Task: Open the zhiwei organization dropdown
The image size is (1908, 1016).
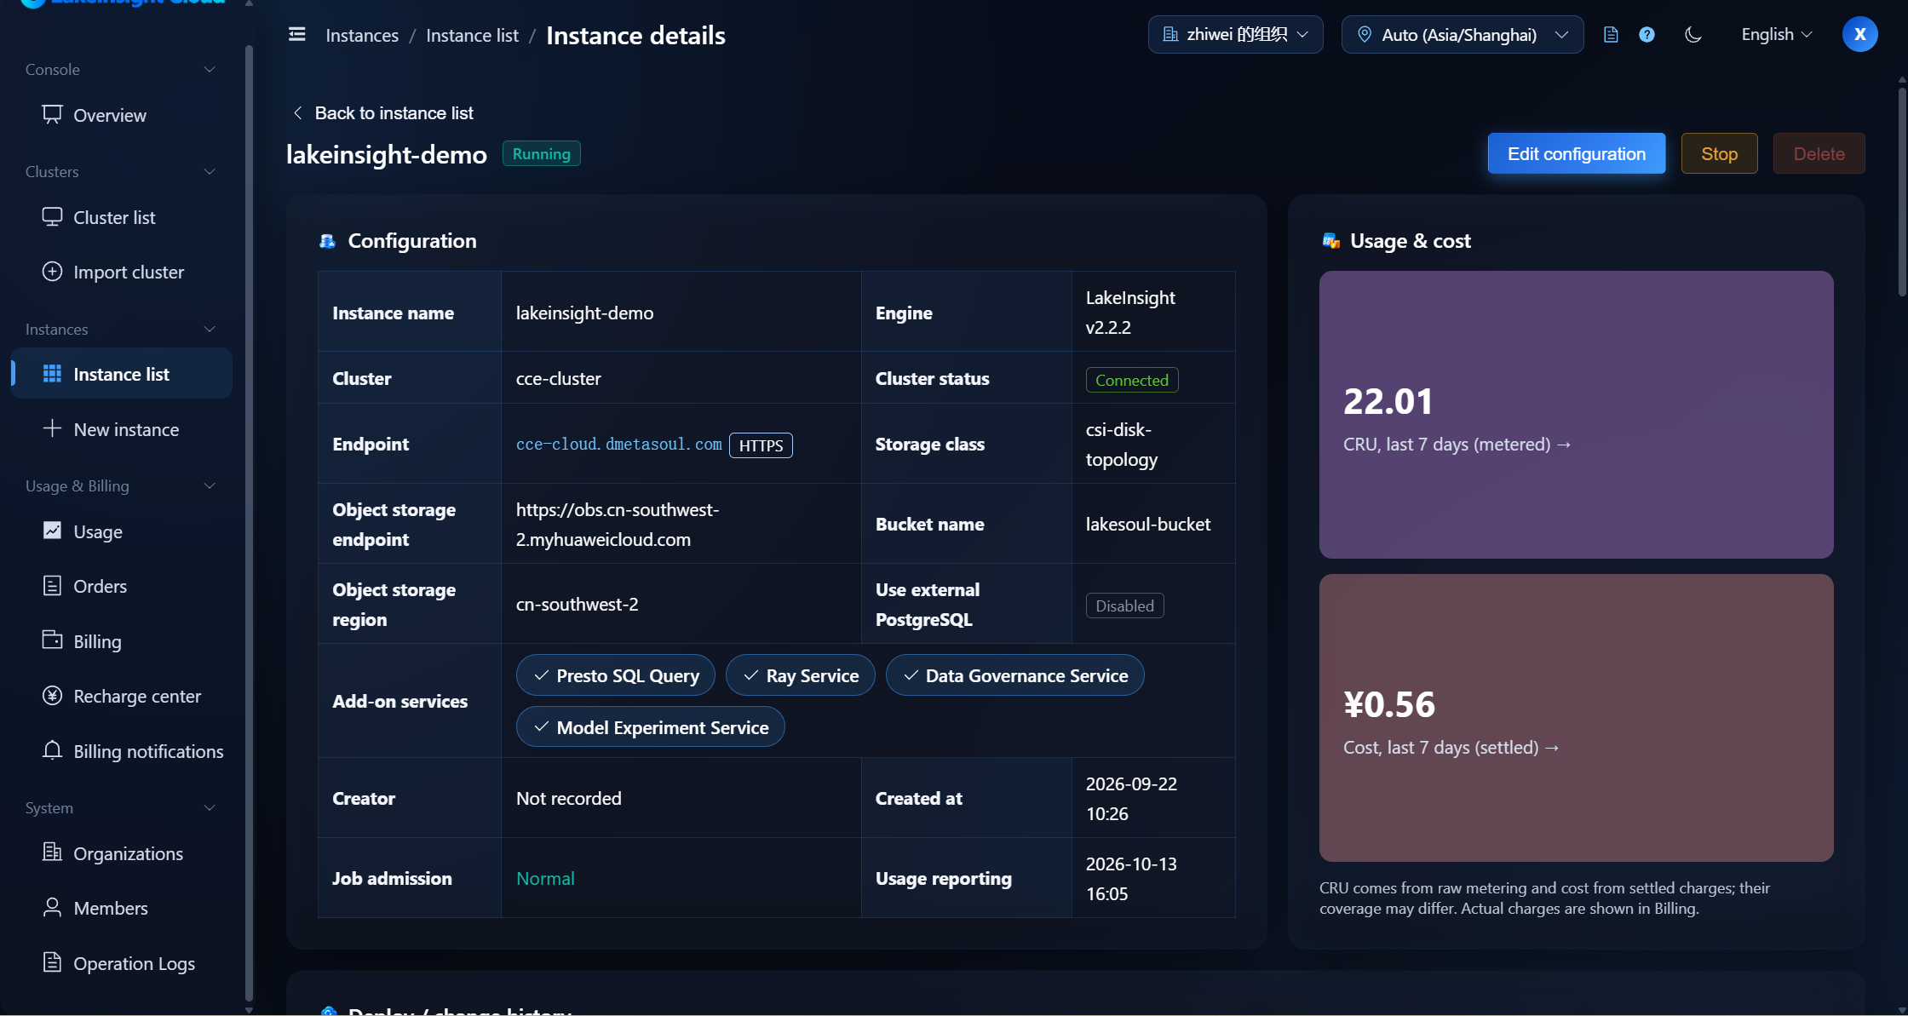Action: [1235, 35]
